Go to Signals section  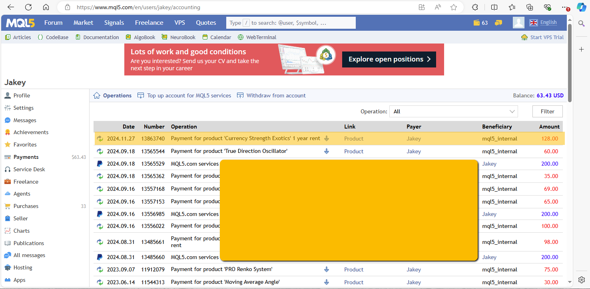point(114,23)
